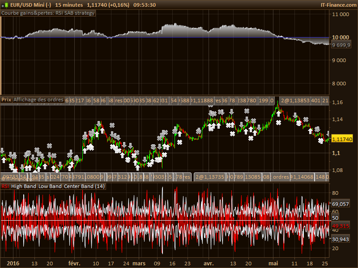The height and width of the screenshot is (268, 358).
Task: Open the IT-Finance.com link
Action: [x=338, y=5]
